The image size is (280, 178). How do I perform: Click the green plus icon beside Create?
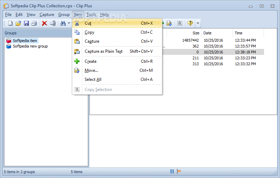pos(77,61)
